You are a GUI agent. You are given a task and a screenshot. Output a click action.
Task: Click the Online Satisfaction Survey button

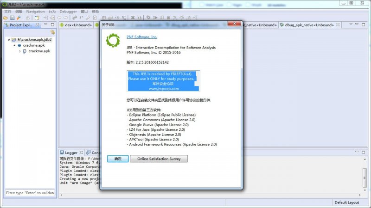pyautogui.click(x=159, y=159)
